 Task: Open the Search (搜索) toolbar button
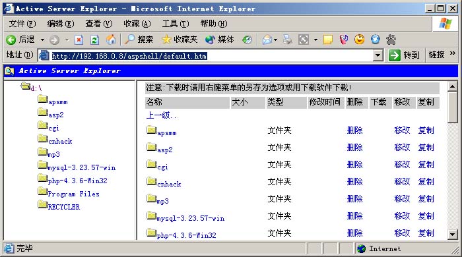point(139,40)
